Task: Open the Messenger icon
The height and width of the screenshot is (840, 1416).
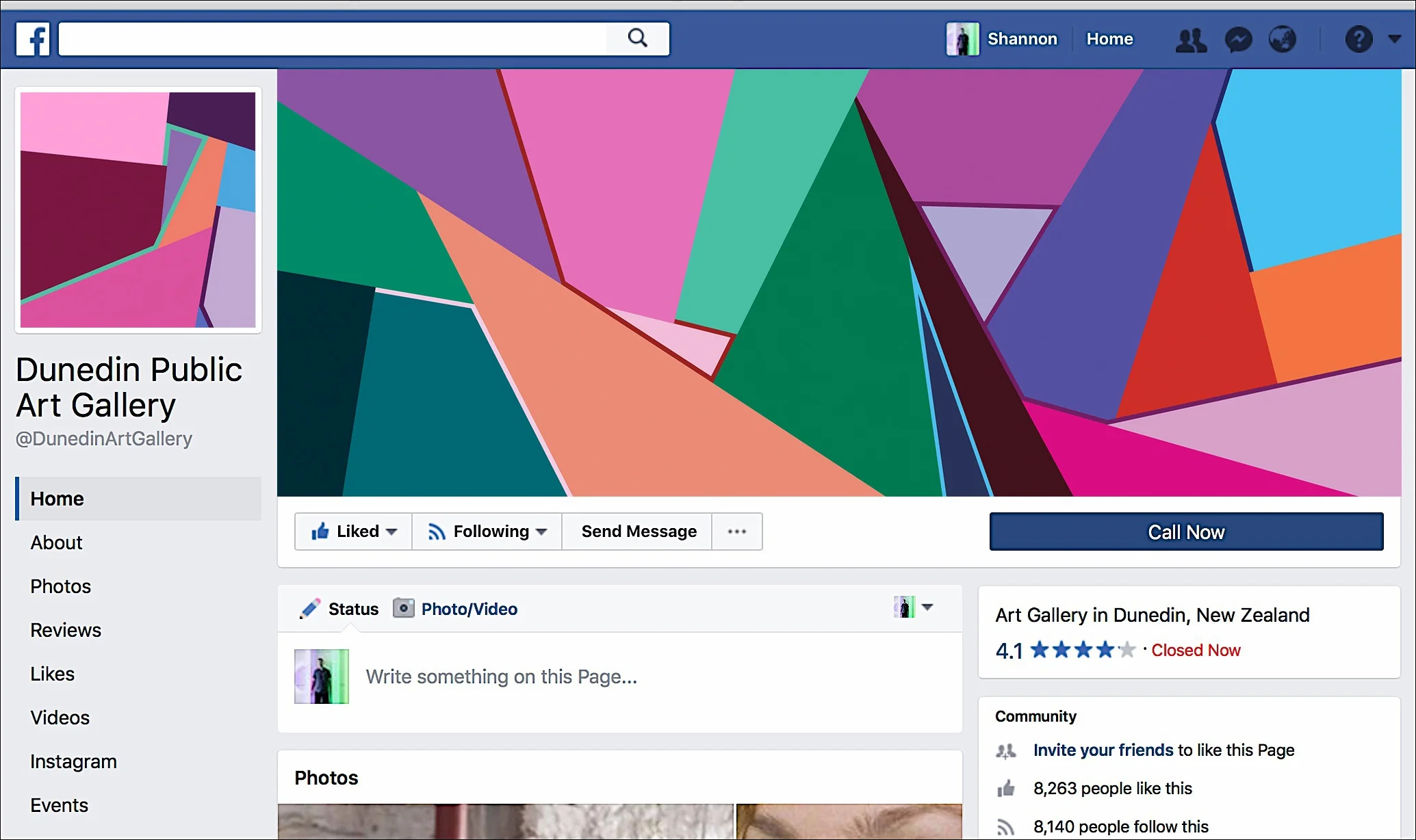Action: 1238,40
